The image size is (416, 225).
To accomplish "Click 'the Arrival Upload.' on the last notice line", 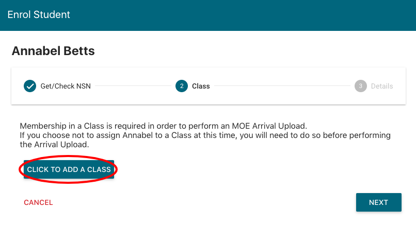I will coord(55,145).
